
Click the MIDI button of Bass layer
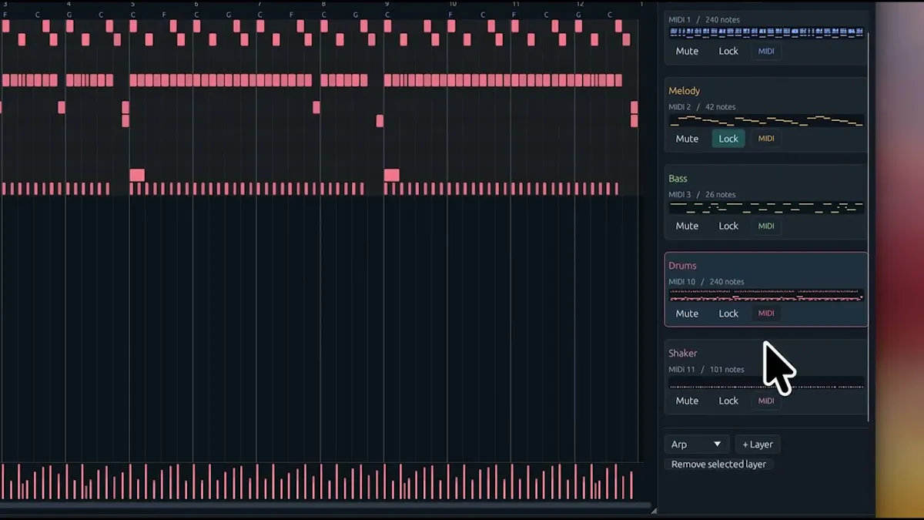tap(766, 226)
